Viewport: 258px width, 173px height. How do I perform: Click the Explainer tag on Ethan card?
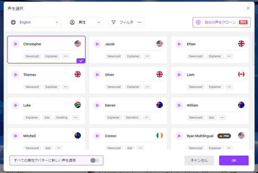[215, 56]
